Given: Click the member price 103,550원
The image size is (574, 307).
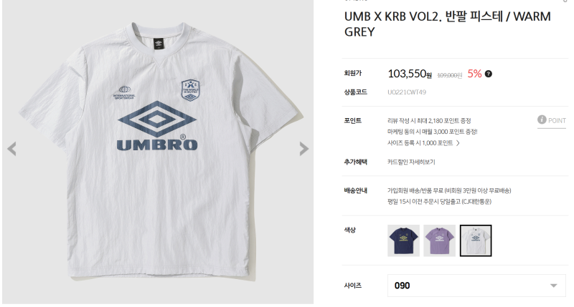Looking at the screenshot, I should (x=410, y=74).
